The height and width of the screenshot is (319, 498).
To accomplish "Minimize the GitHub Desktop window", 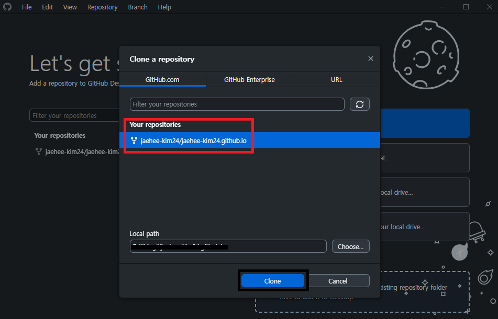I will (x=442, y=7).
